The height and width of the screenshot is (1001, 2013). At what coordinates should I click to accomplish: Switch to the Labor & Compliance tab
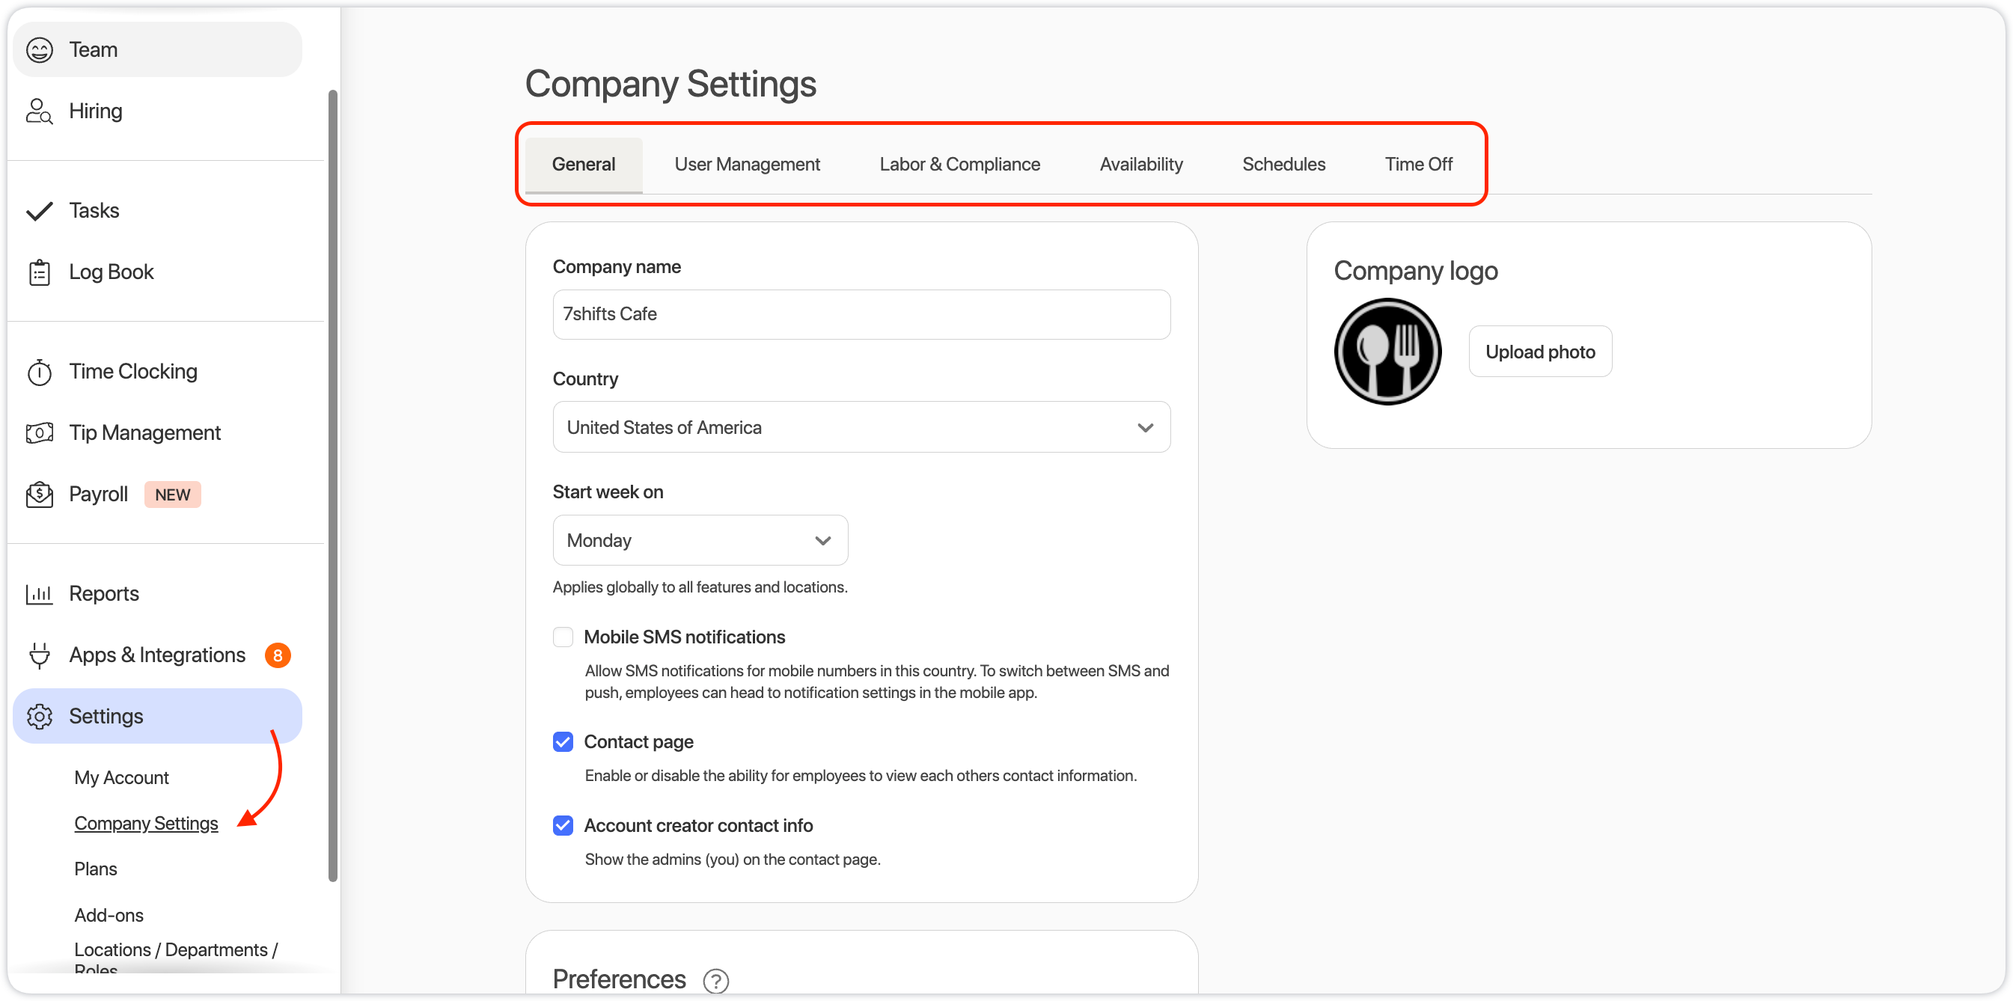[959, 164]
